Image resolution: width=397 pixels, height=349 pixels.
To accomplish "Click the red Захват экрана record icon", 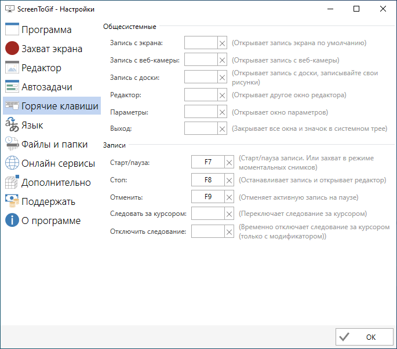I will coord(12,48).
